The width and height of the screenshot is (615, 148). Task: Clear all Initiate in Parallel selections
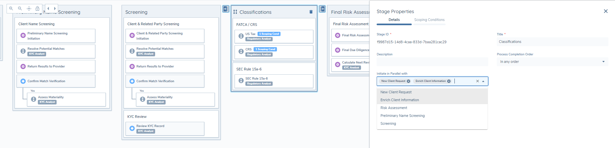(x=477, y=81)
